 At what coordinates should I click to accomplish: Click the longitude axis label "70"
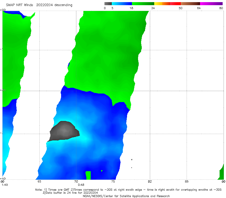(76, 182)
